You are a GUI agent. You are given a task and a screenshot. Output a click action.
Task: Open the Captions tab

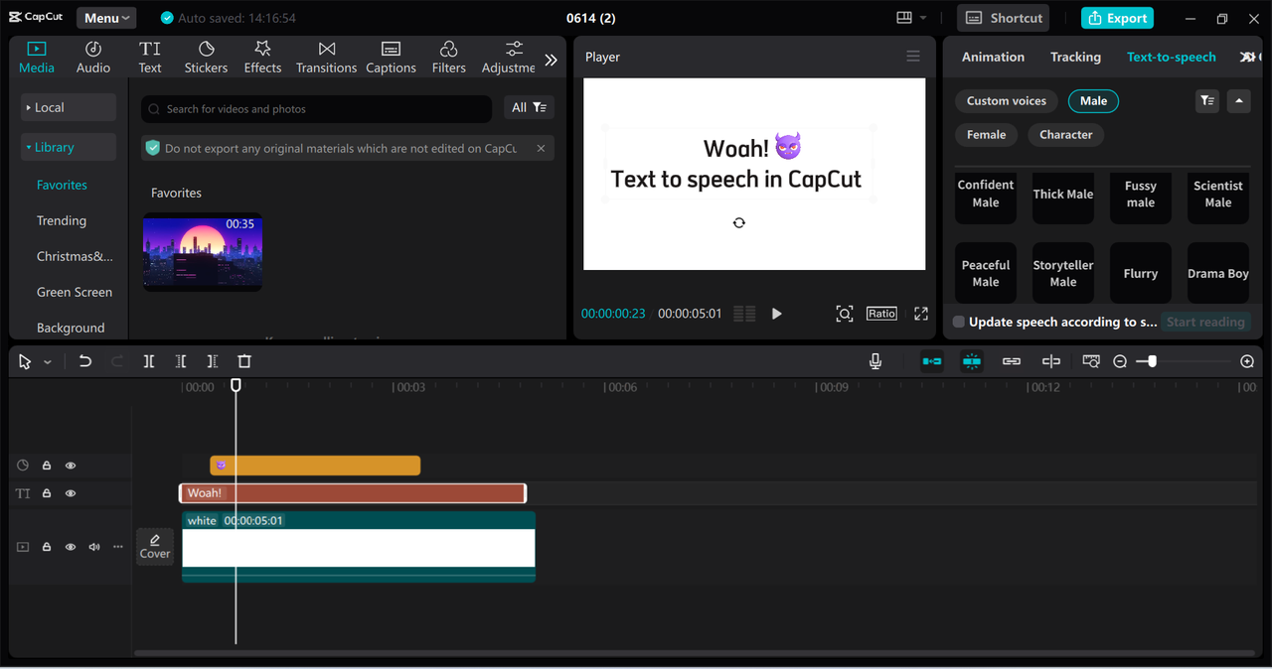391,58
